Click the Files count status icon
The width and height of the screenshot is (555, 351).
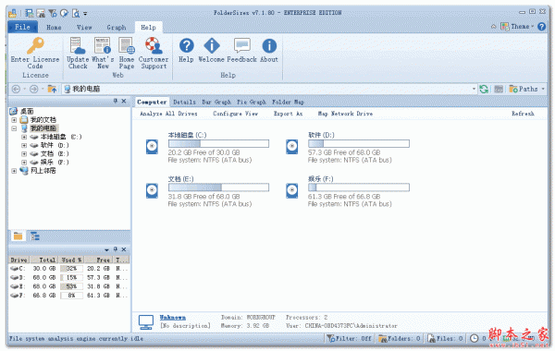(431, 339)
